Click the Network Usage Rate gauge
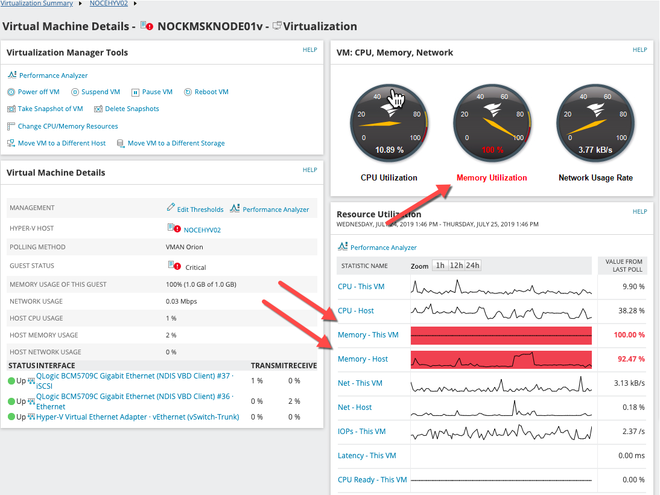 (595, 123)
